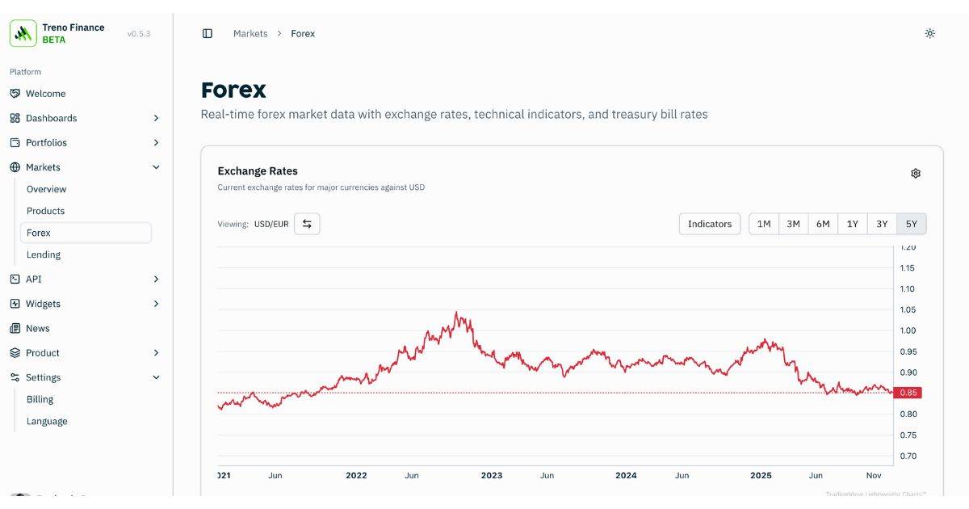
Task: Open the Exchange Rates settings gear
Action: pyautogui.click(x=915, y=172)
